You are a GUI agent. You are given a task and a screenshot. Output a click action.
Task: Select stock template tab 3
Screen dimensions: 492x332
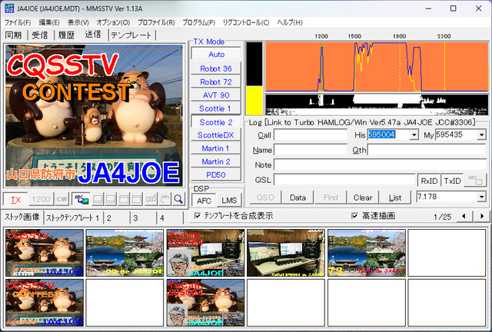tap(143, 217)
